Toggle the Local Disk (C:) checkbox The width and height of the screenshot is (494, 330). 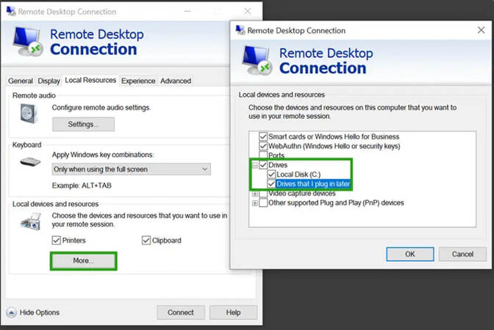click(x=271, y=174)
